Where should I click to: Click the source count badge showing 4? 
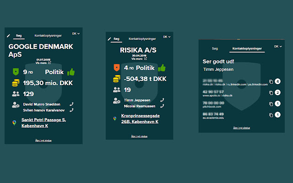[x=278, y=81]
